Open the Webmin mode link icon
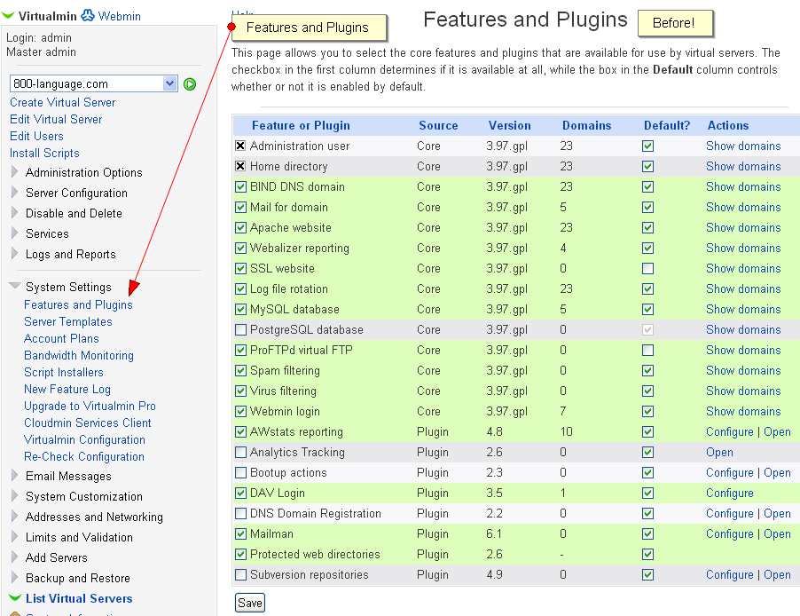 click(x=88, y=15)
